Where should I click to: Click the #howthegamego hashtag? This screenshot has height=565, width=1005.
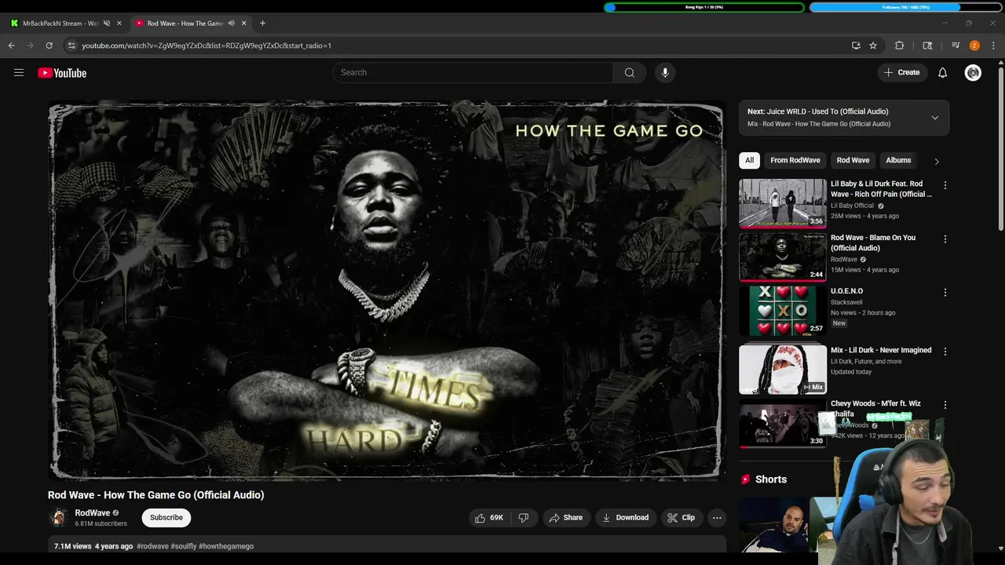coord(226,546)
